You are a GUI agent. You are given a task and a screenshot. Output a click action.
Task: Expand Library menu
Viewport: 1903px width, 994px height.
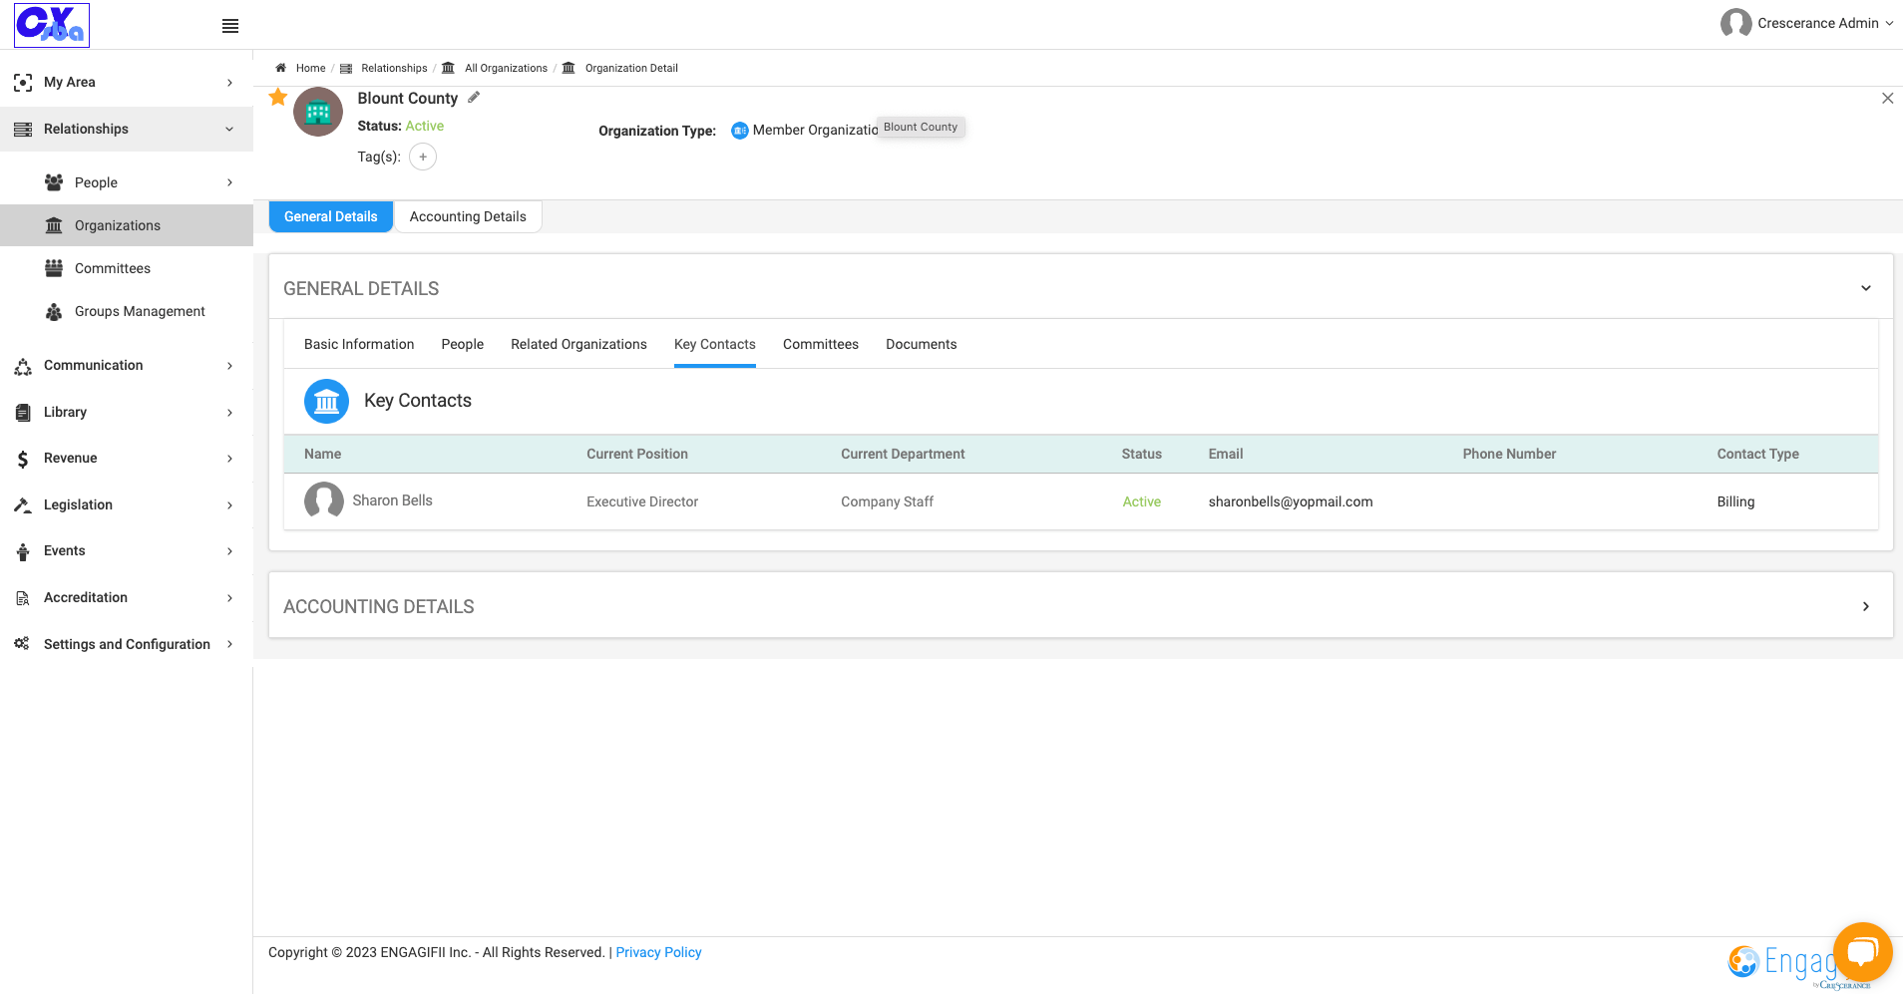pyautogui.click(x=127, y=412)
